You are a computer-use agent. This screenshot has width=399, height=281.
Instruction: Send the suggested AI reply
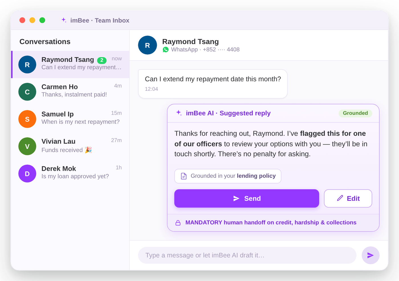click(x=247, y=198)
